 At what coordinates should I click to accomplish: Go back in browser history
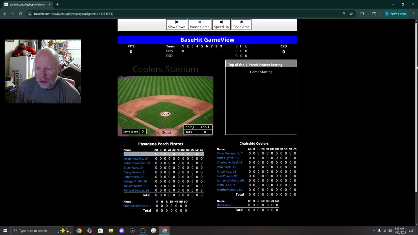(5, 14)
